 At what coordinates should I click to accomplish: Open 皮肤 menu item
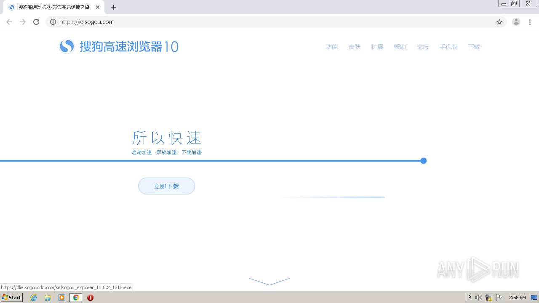pyautogui.click(x=355, y=47)
